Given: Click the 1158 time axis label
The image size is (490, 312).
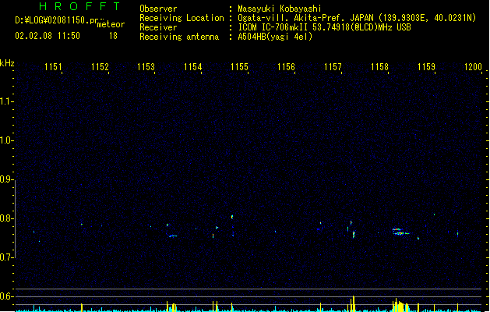Looking at the screenshot, I should click(379, 67).
